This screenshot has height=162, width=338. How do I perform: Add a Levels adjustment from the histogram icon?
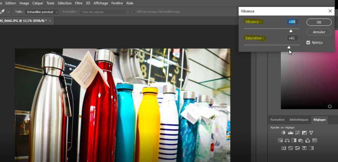click(290, 133)
